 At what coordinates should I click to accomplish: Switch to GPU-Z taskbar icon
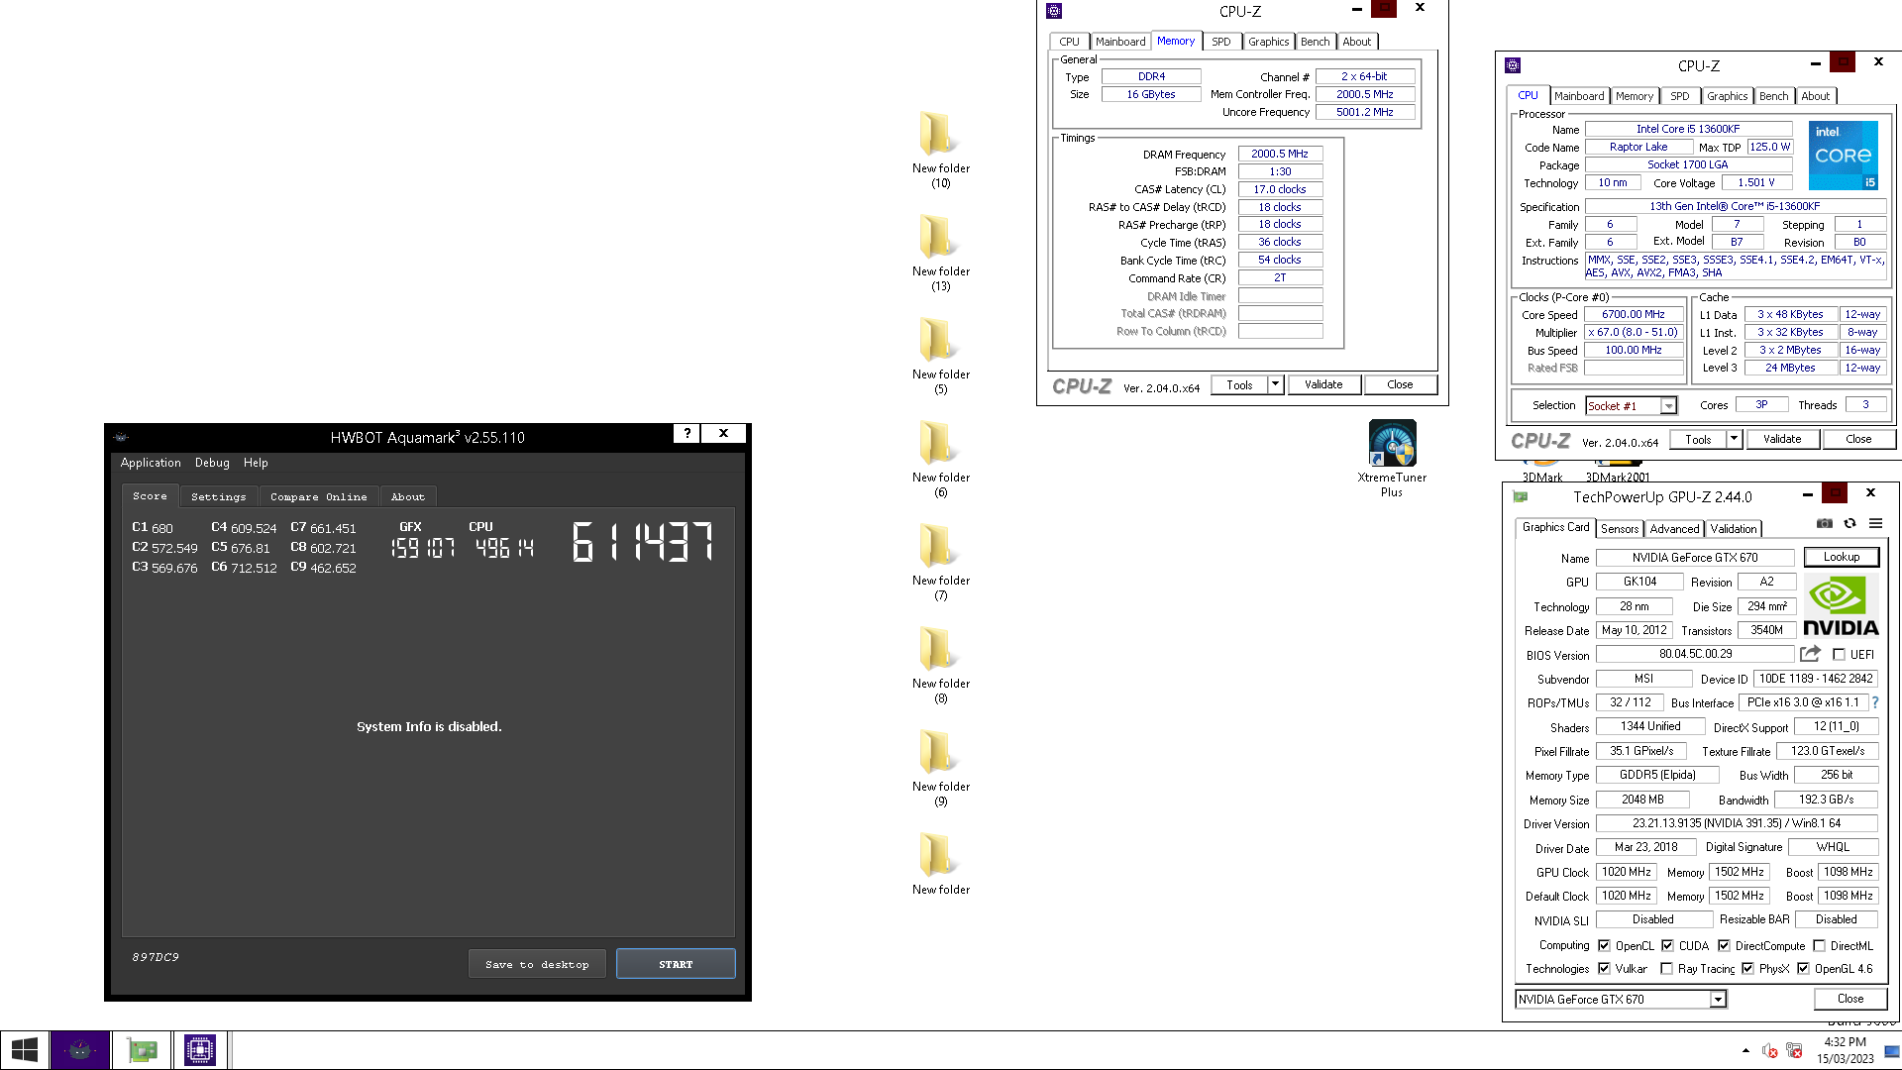pos(142,1050)
